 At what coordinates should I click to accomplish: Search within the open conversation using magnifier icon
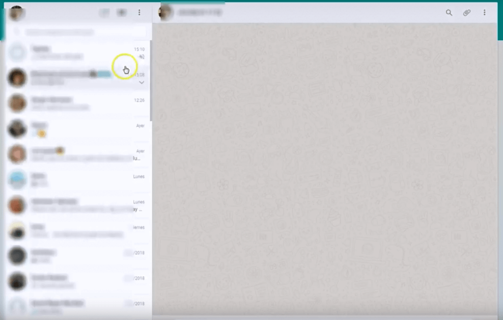[449, 12]
